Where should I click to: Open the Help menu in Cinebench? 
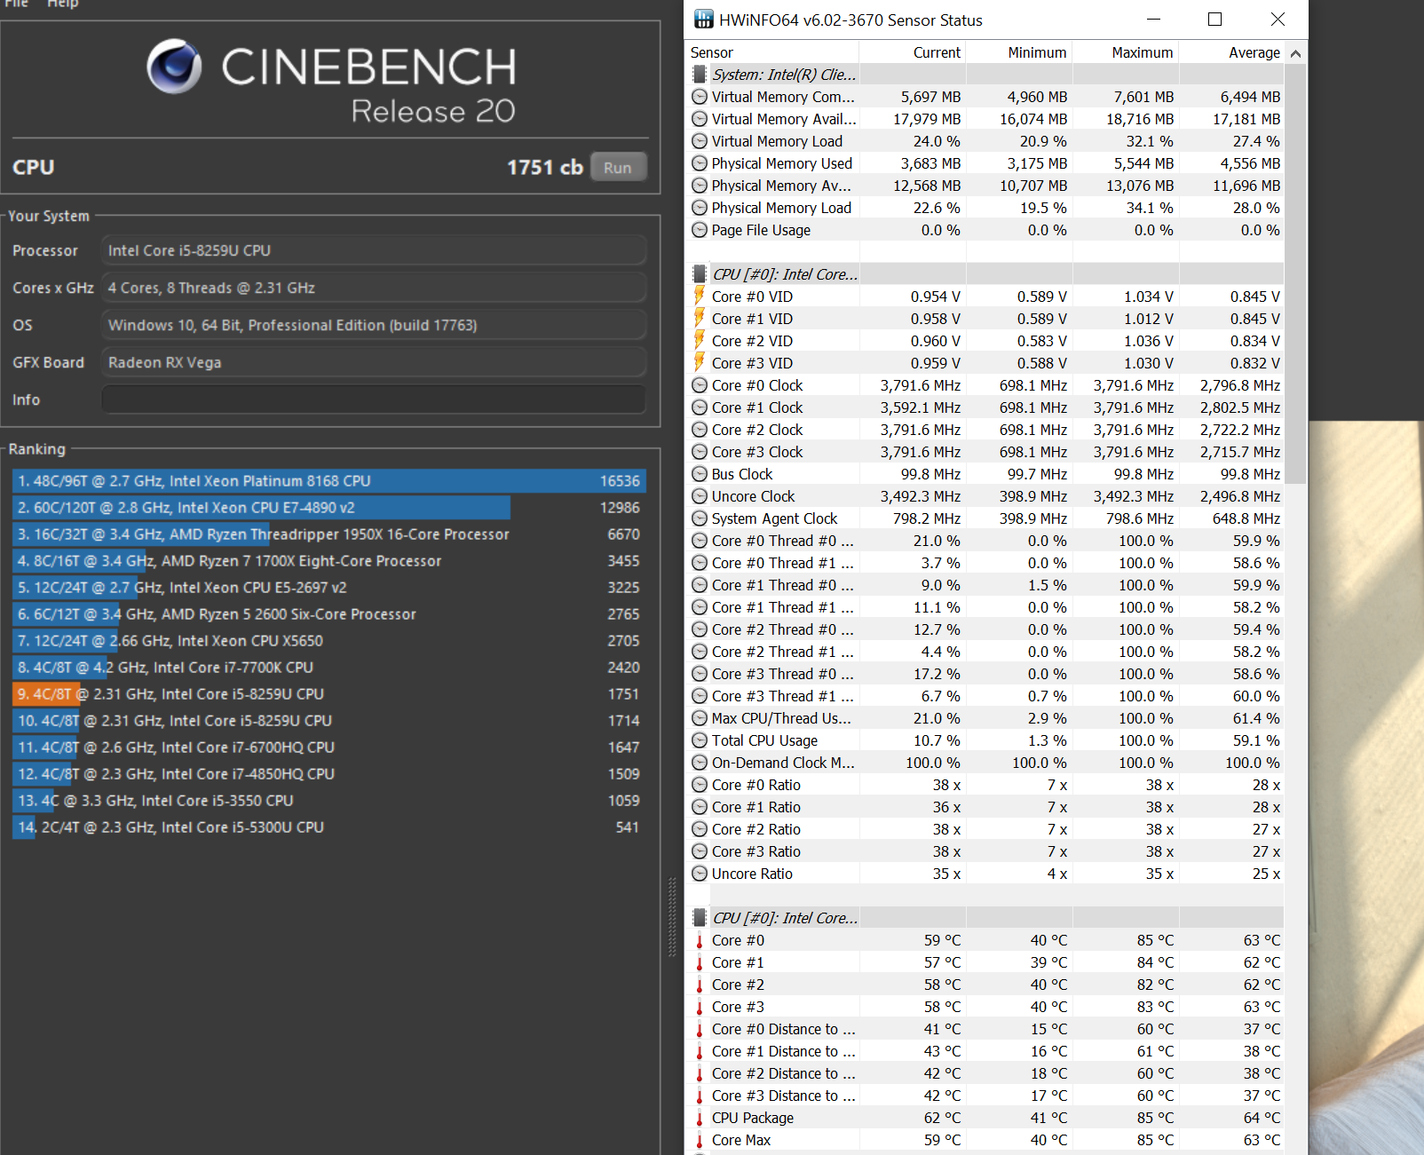click(62, 4)
